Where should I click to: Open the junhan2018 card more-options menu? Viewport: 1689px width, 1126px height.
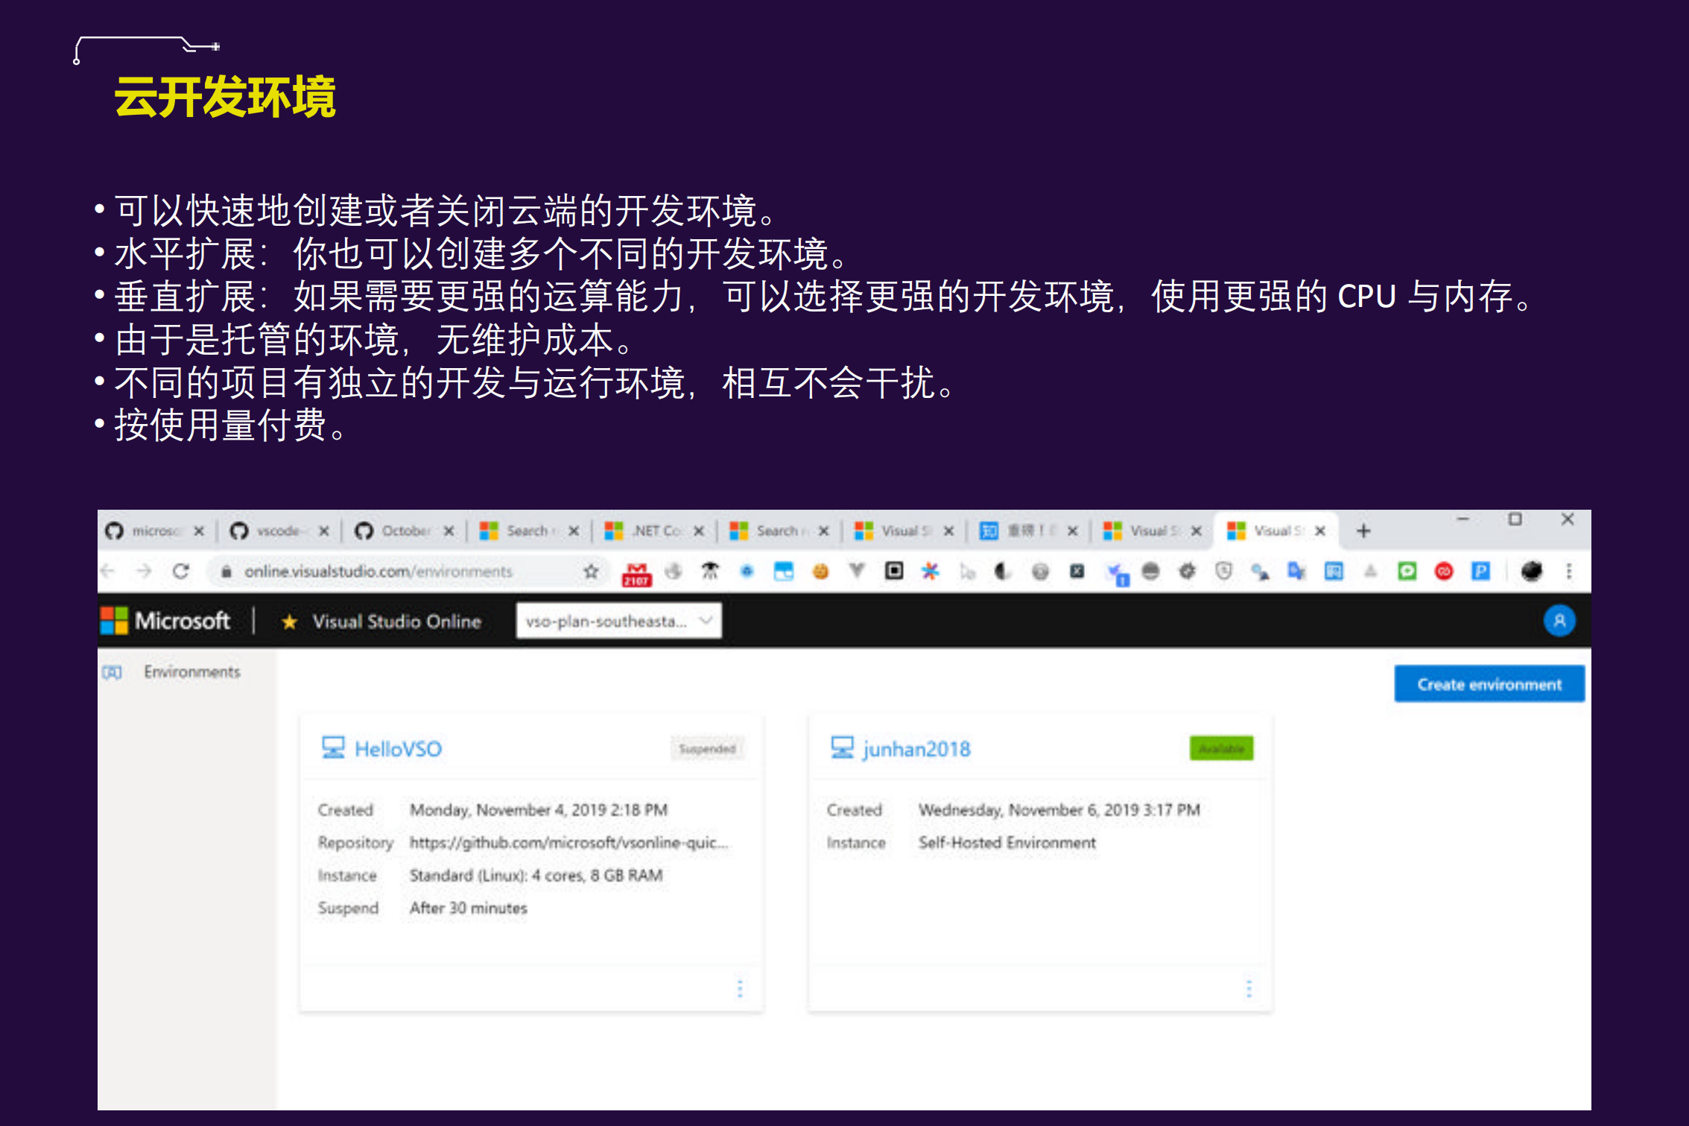[1249, 988]
